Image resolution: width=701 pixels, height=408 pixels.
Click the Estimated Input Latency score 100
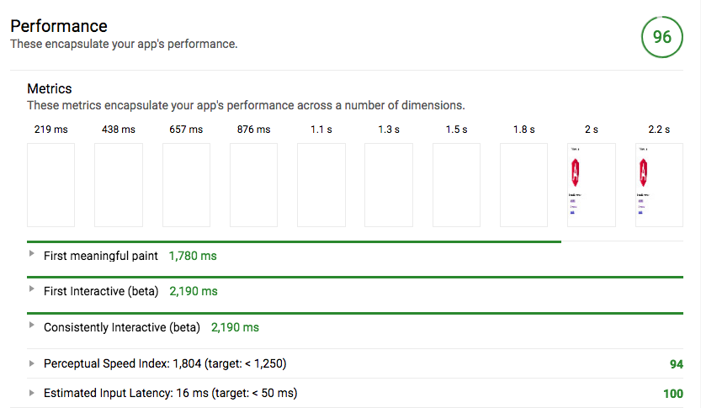point(673,394)
